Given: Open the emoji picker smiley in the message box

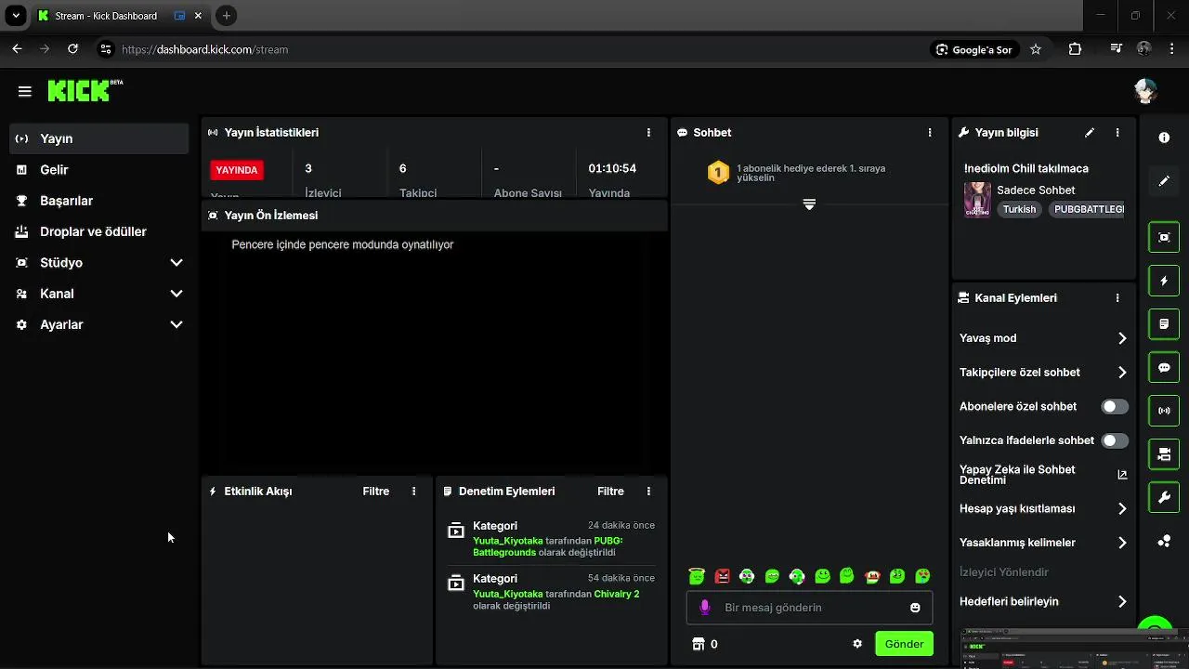Looking at the screenshot, I should point(915,608).
